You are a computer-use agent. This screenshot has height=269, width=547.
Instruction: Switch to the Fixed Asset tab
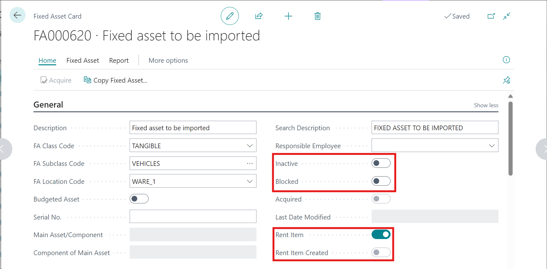coord(83,61)
